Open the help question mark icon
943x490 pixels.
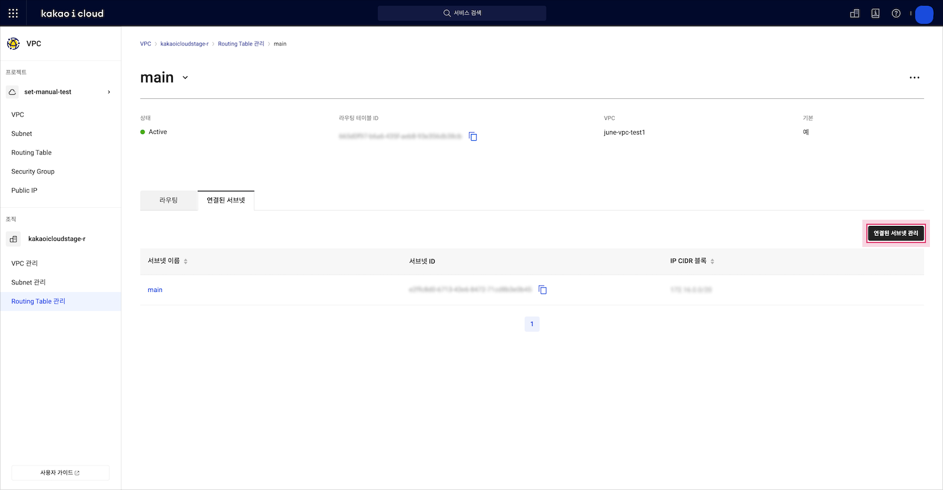click(x=896, y=13)
